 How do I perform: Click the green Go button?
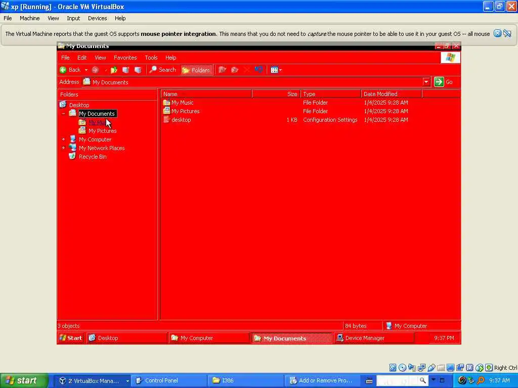tap(443, 82)
